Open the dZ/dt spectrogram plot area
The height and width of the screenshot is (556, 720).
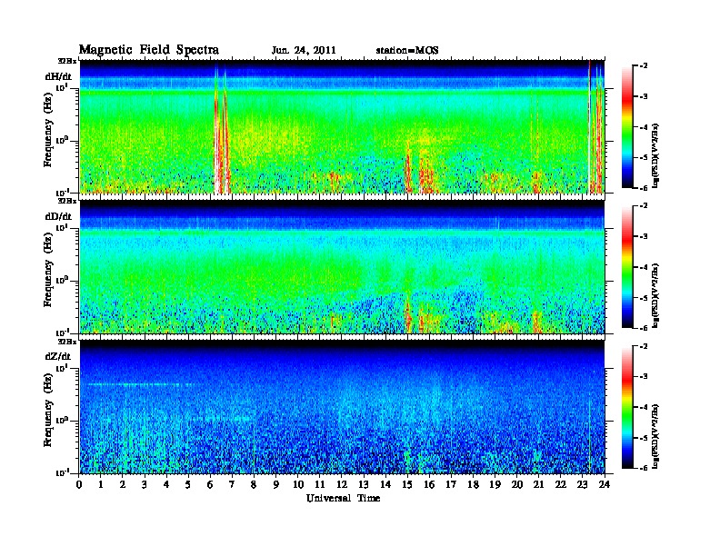(343, 407)
